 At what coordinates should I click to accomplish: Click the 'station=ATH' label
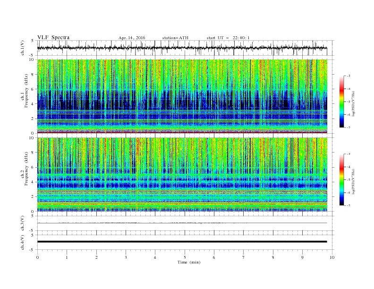175,38
